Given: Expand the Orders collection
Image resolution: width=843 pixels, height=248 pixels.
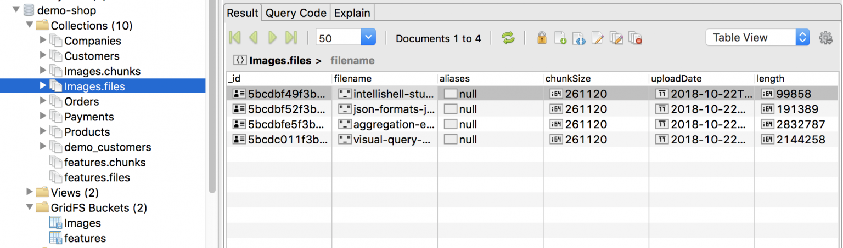Looking at the screenshot, I should (x=44, y=101).
